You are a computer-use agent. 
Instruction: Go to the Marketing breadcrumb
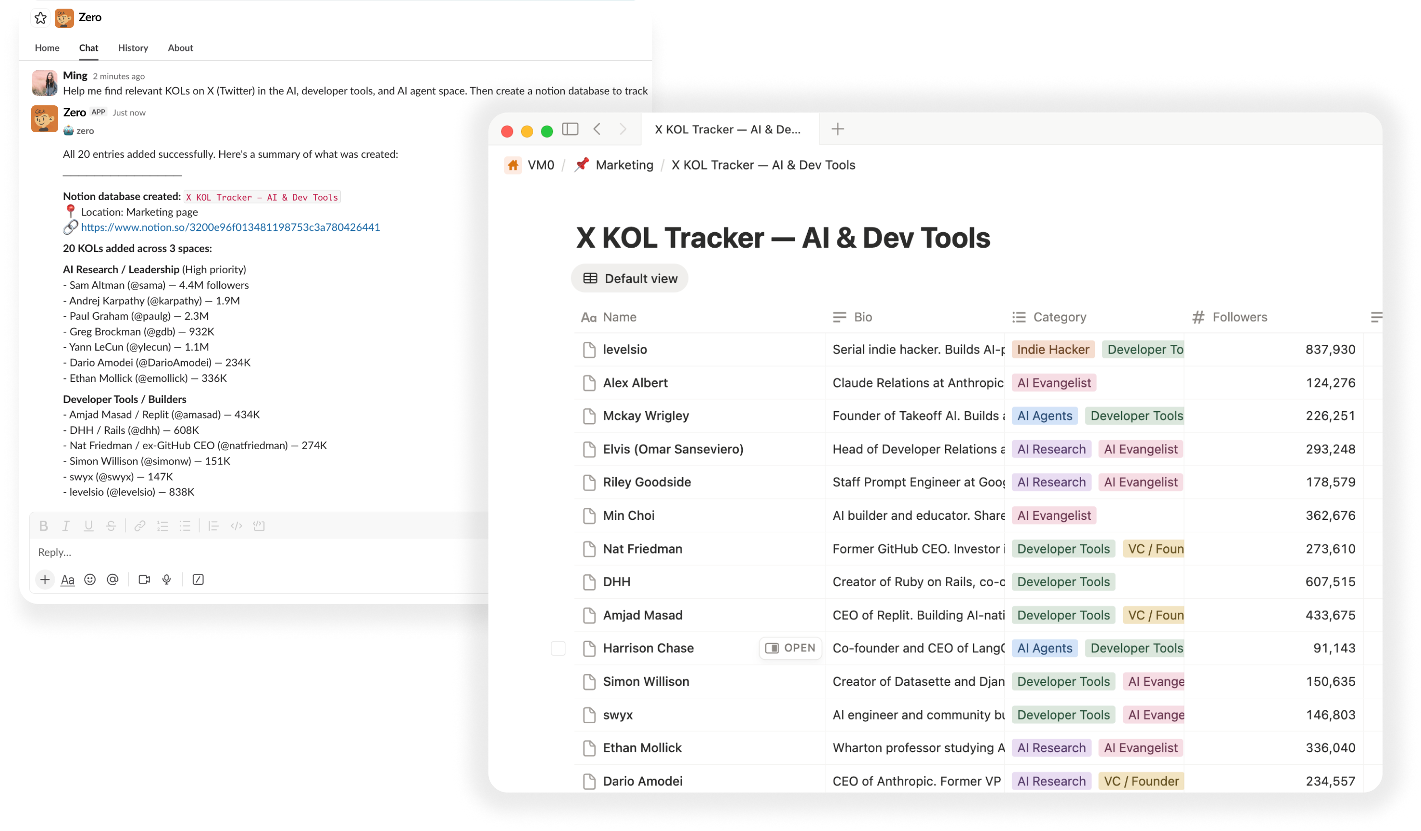click(x=614, y=165)
